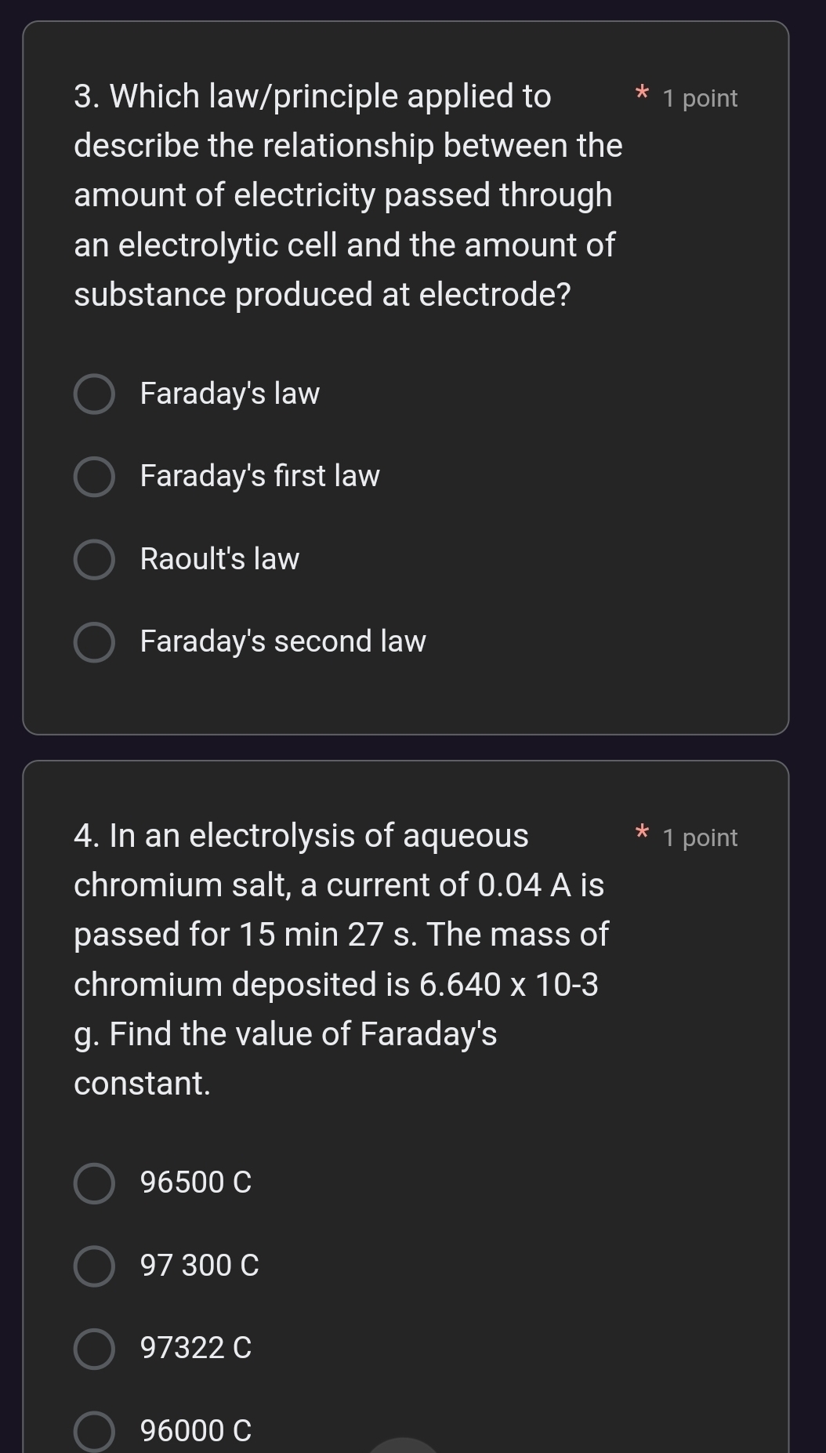This screenshot has height=1453, width=826.
Task: Click the "1 point" label of question 4
Action: (x=700, y=837)
